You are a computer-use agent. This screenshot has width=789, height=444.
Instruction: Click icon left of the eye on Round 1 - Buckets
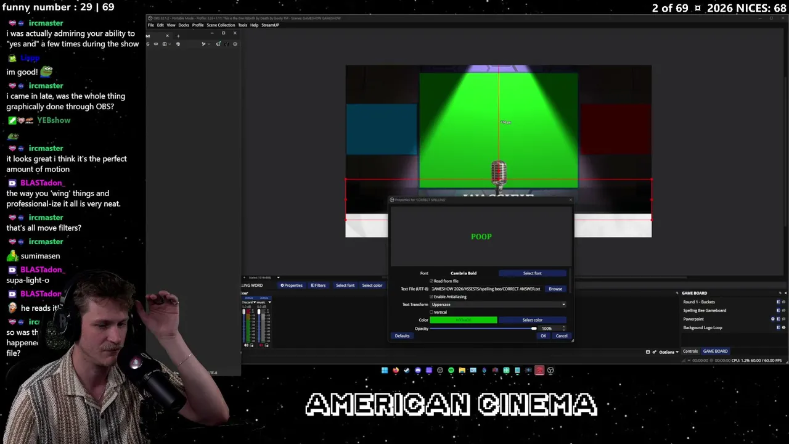778,302
